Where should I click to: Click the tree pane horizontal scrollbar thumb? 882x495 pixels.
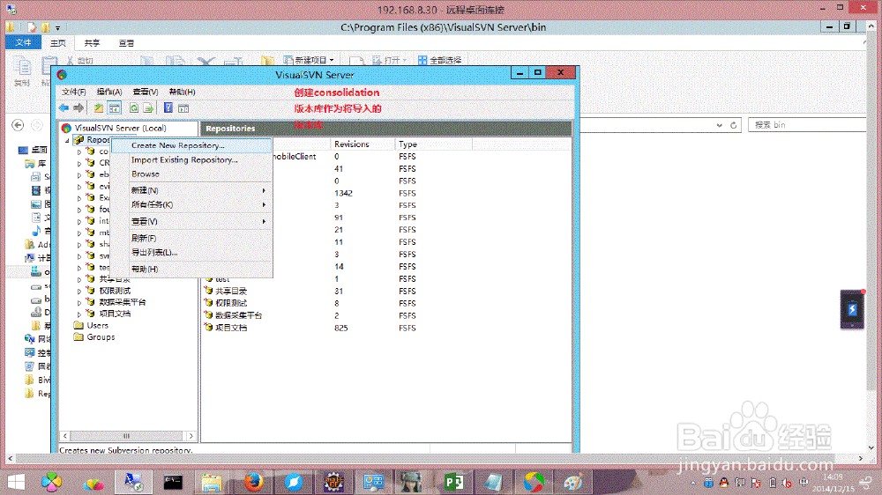[126, 436]
